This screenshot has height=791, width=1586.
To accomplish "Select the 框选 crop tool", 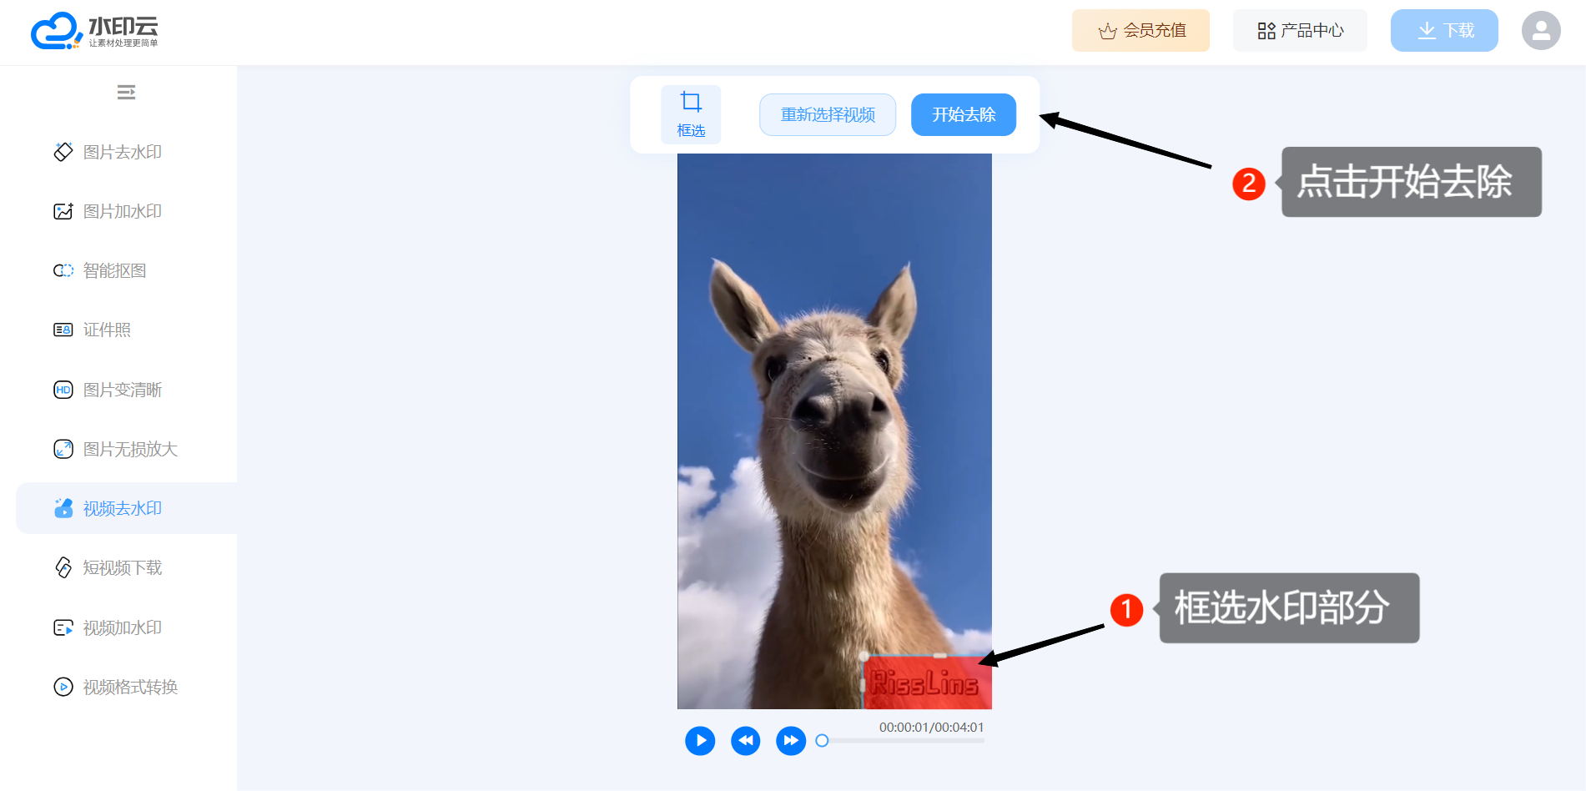I will 691,114.
